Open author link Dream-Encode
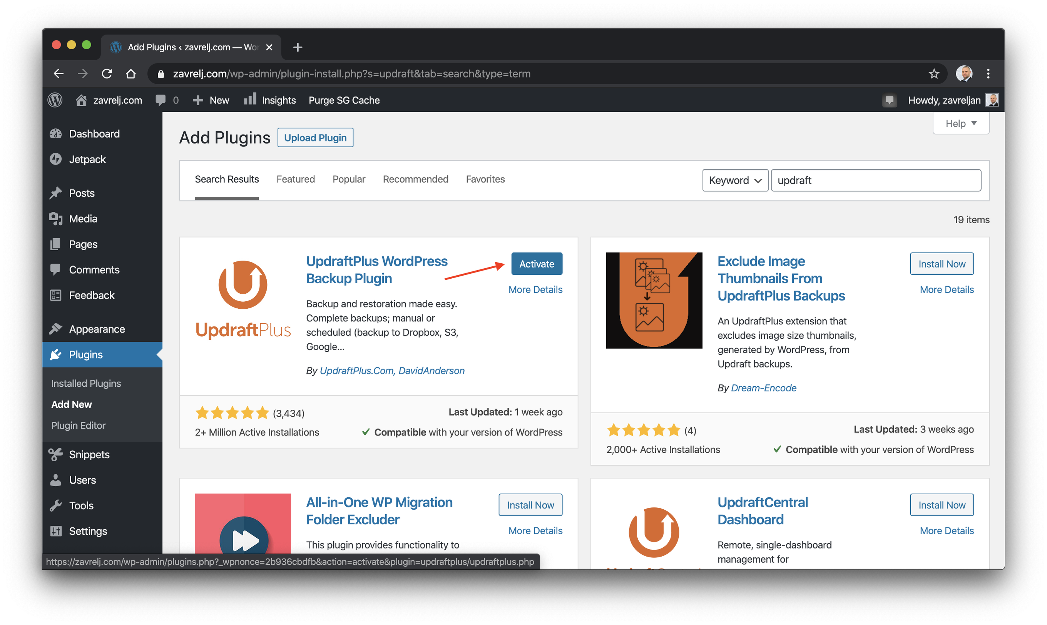The height and width of the screenshot is (625, 1047). tap(763, 388)
